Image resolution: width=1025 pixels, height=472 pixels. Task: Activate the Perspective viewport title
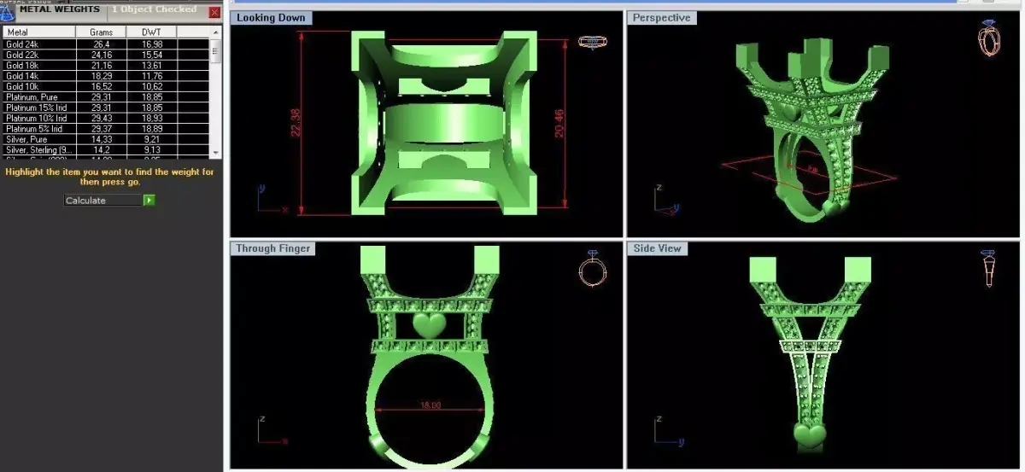(661, 18)
